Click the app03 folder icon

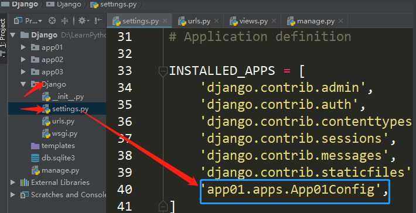click(x=35, y=72)
